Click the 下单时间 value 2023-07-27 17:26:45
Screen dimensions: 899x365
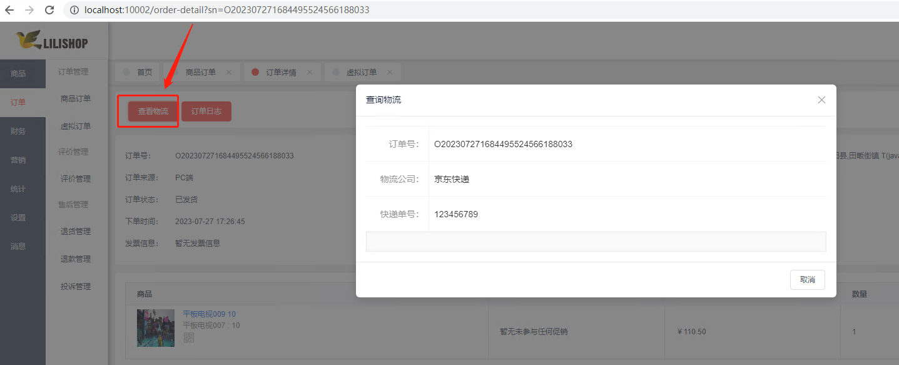click(210, 222)
